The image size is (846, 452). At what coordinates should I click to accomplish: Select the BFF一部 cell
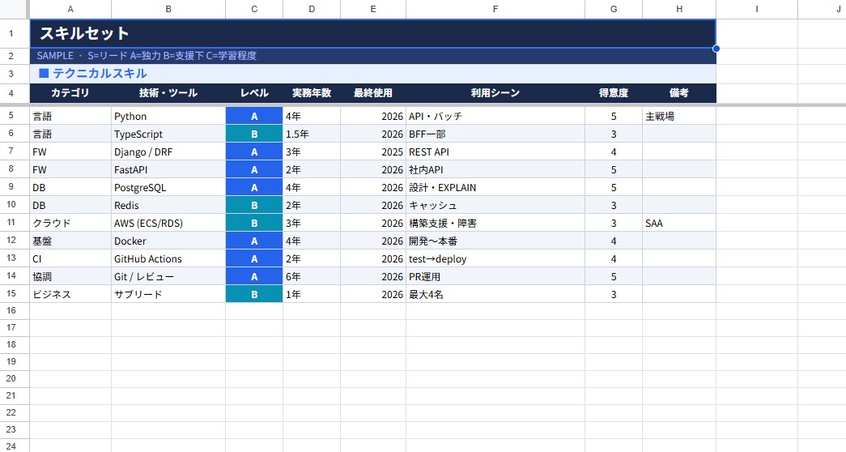click(x=495, y=134)
